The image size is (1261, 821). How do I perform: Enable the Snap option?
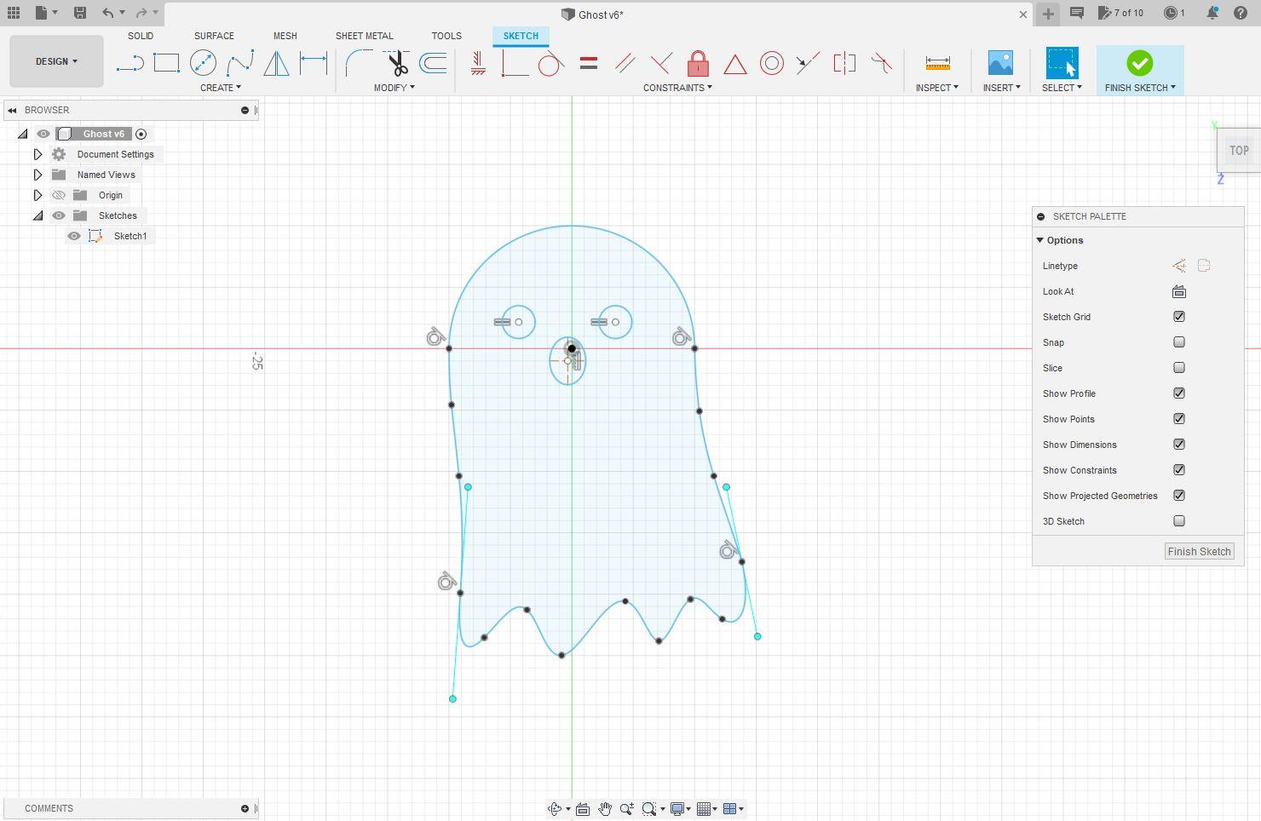1178,342
